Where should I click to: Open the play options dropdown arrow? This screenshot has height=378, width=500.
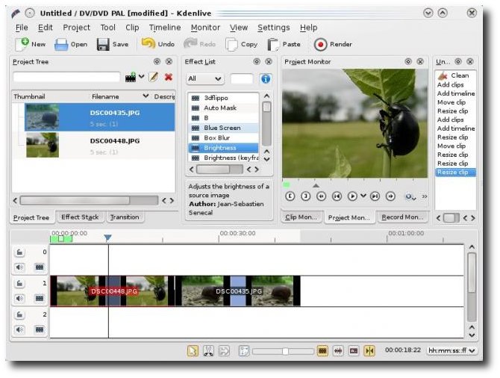[363, 196]
